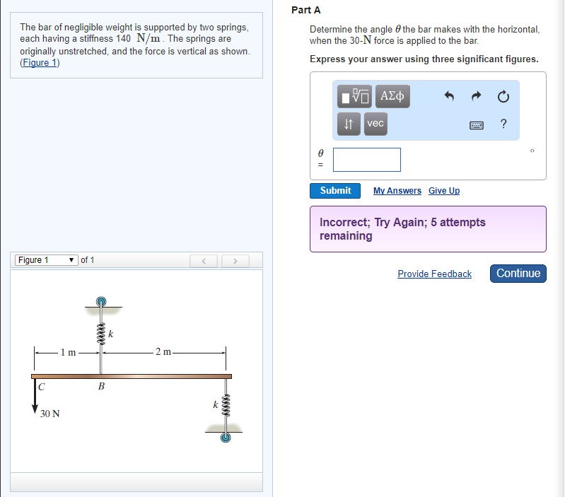This screenshot has width=565, height=497.
Task: Go to previous figure arrow
Action: [x=204, y=261]
